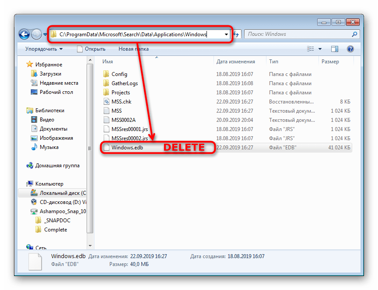Open the Музыка library
This screenshot has height=290, width=378.
(49, 147)
